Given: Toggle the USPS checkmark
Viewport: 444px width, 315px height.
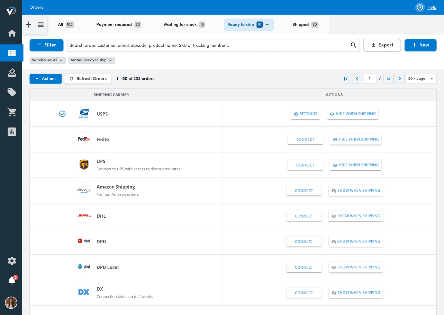Looking at the screenshot, I should (62, 114).
